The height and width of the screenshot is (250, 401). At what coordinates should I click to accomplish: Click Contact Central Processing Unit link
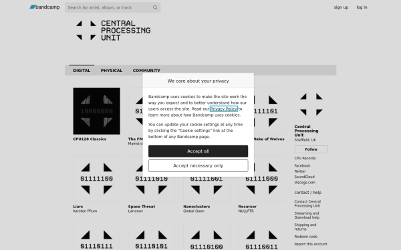[307, 203]
